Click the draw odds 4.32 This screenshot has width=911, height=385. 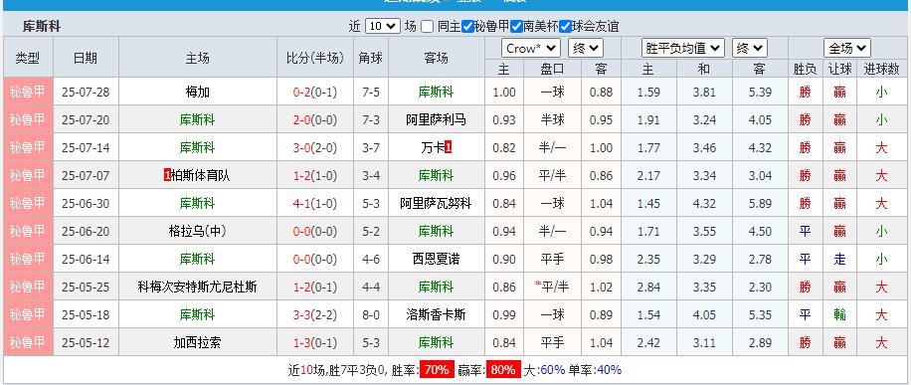pos(705,204)
